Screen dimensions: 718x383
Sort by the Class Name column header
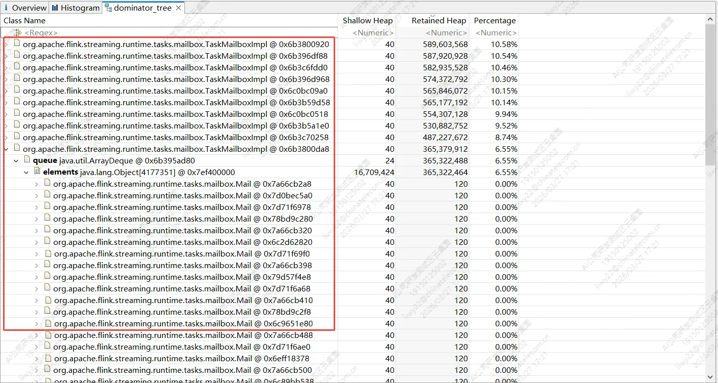[x=169, y=20]
